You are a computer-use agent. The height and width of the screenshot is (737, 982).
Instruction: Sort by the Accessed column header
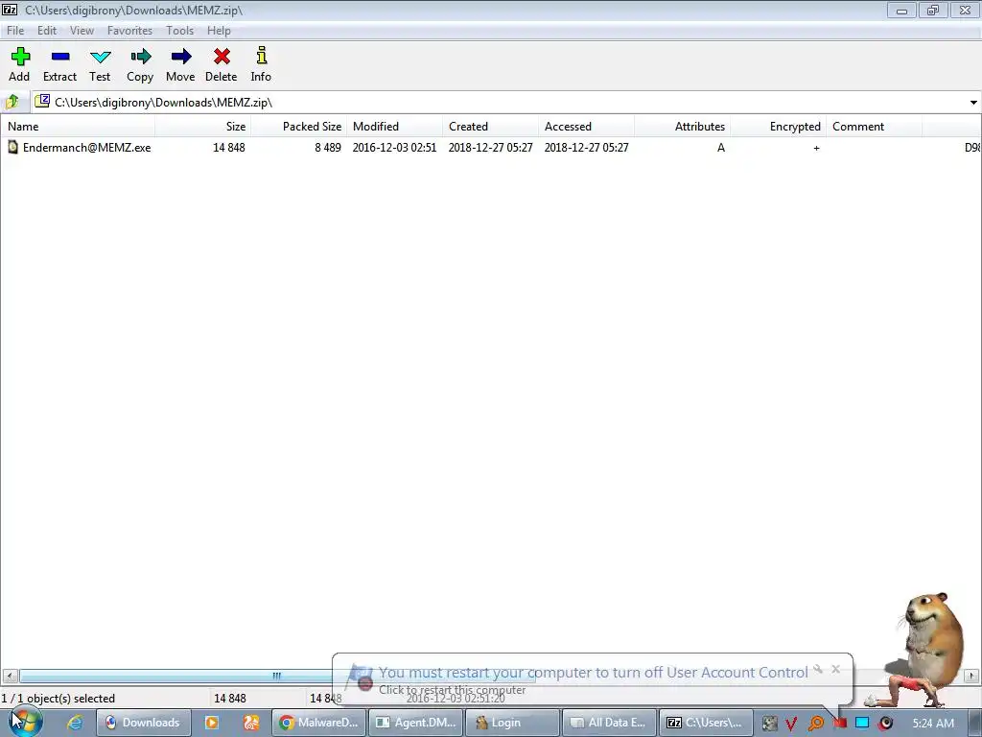coord(586,126)
